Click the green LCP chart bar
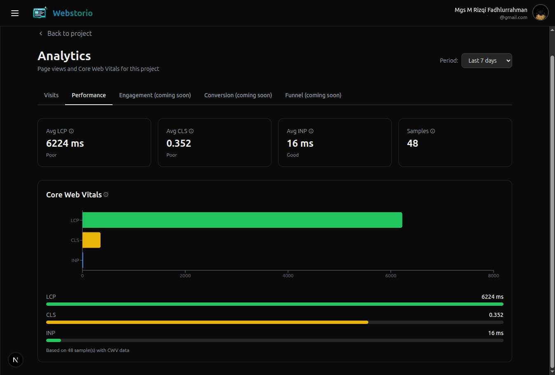The height and width of the screenshot is (375, 555). pos(242,220)
